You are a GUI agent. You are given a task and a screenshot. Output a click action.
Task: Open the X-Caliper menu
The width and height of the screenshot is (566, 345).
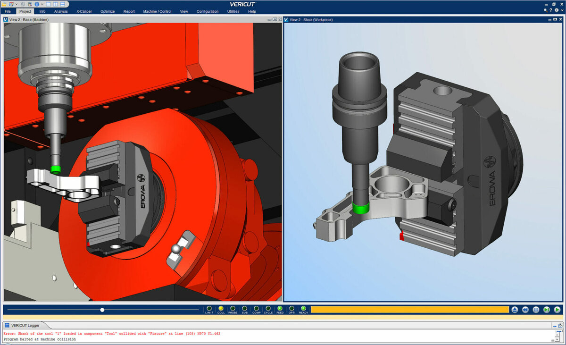click(x=84, y=11)
